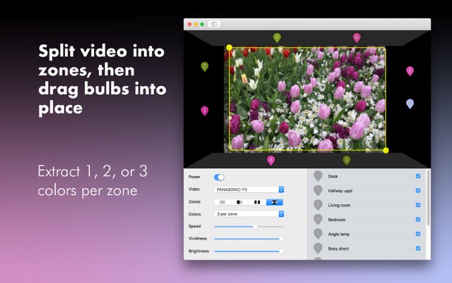Click the yellow top-left crop corner handle
The height and width of the screenshot is (283, 452).
[x=229, y=47]
